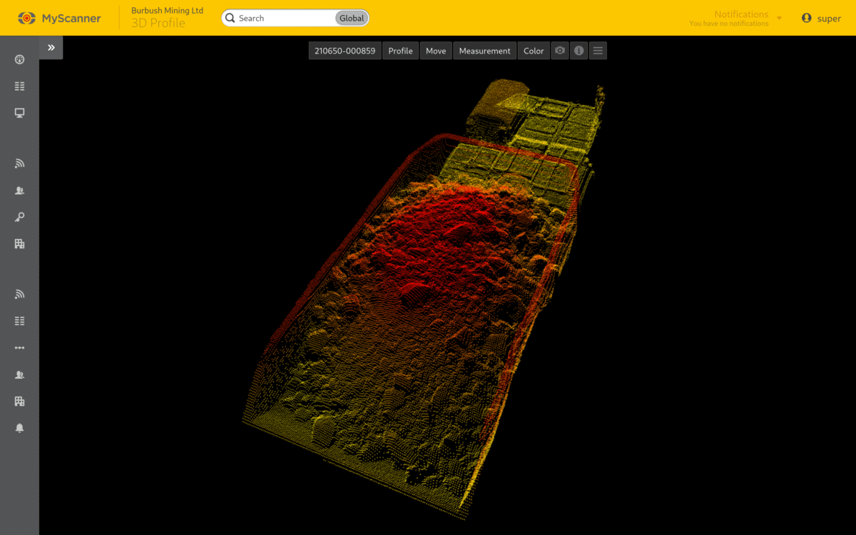Take a screenshot with the camera icon

pyautogui.click(x=559, y=51)
